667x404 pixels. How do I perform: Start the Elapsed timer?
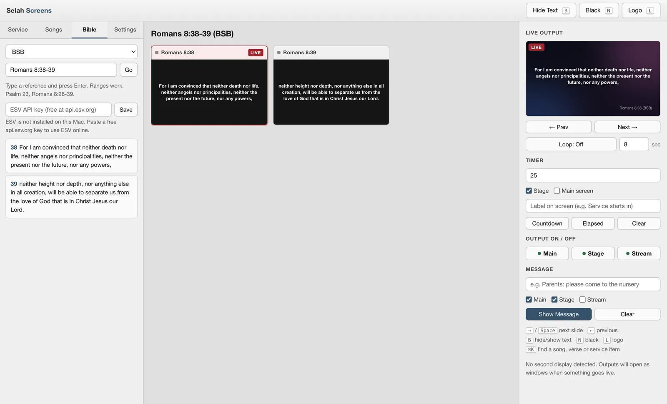(593, 223)
